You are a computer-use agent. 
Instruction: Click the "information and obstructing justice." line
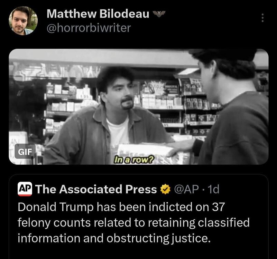click(x=114, y=238)
